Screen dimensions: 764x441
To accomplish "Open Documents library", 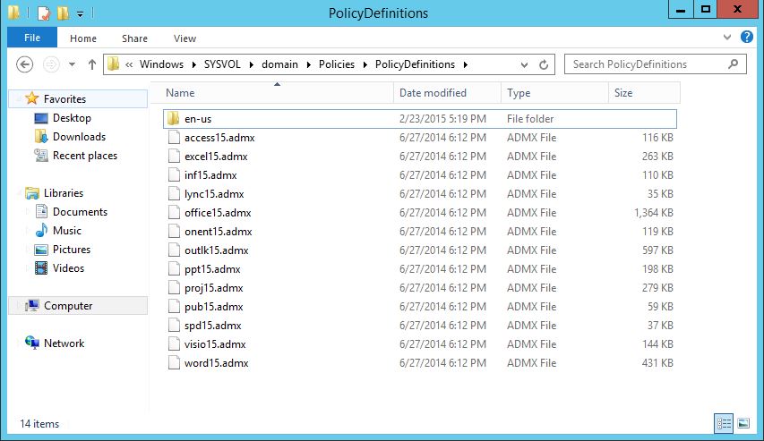I will click(x=80, y=212).
